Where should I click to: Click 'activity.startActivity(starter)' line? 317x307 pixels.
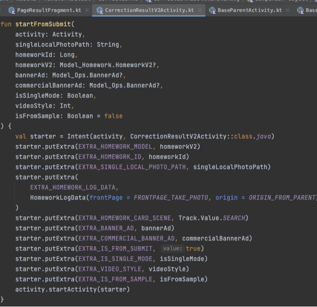click(x=72, y=289)
